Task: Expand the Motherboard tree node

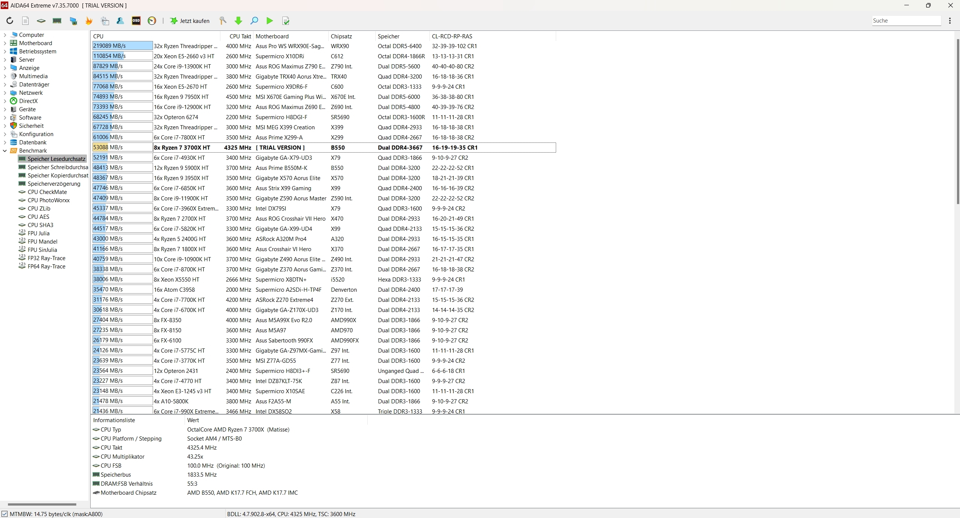Action: tap(5, 43)
